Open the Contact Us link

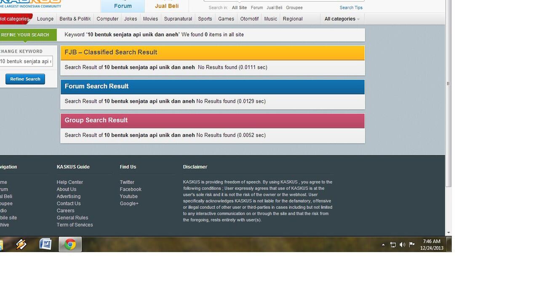[69, 204]
